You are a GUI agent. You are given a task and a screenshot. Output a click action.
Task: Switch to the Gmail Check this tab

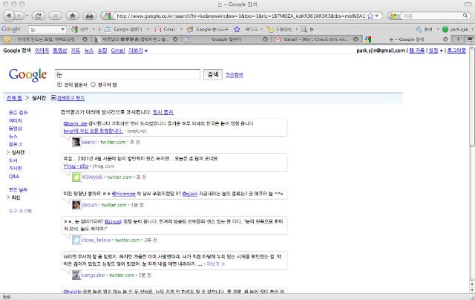315,39
